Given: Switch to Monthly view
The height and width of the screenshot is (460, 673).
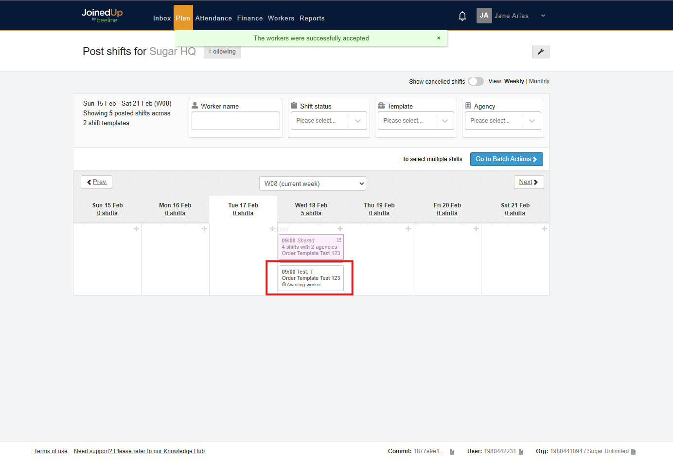Looking at the screenshot, I should click(539, 81).
